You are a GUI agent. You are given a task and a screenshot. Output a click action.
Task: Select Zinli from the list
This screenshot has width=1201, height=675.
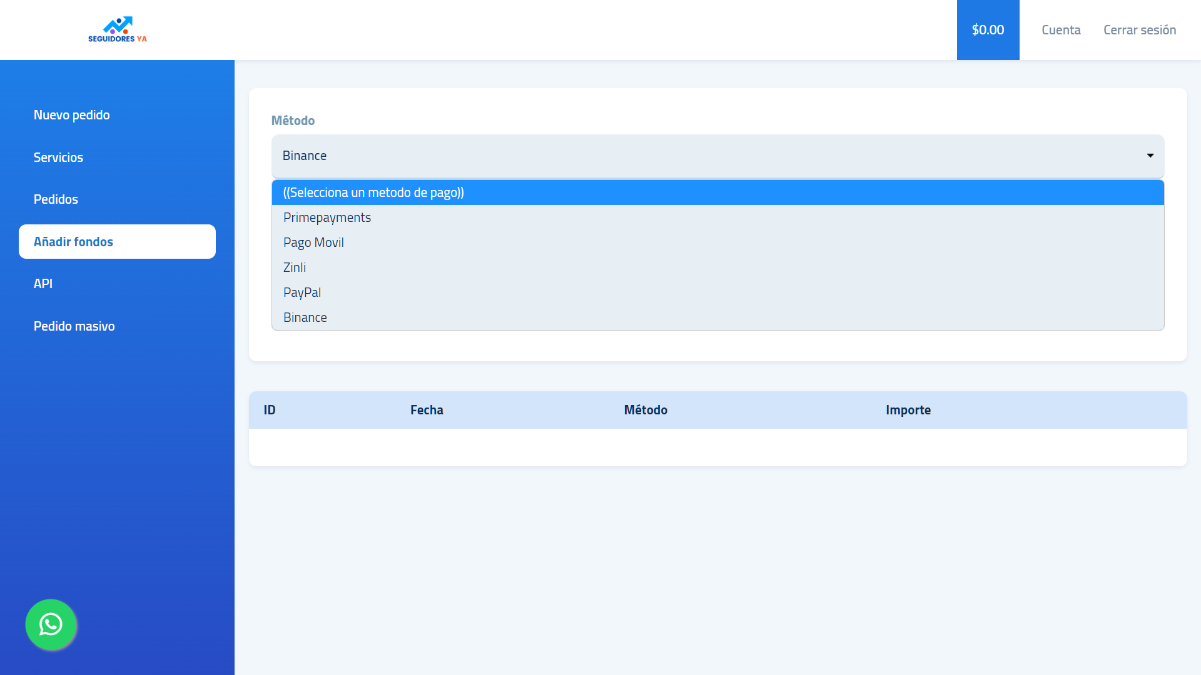pyautogui.click(x=717, y=267)
